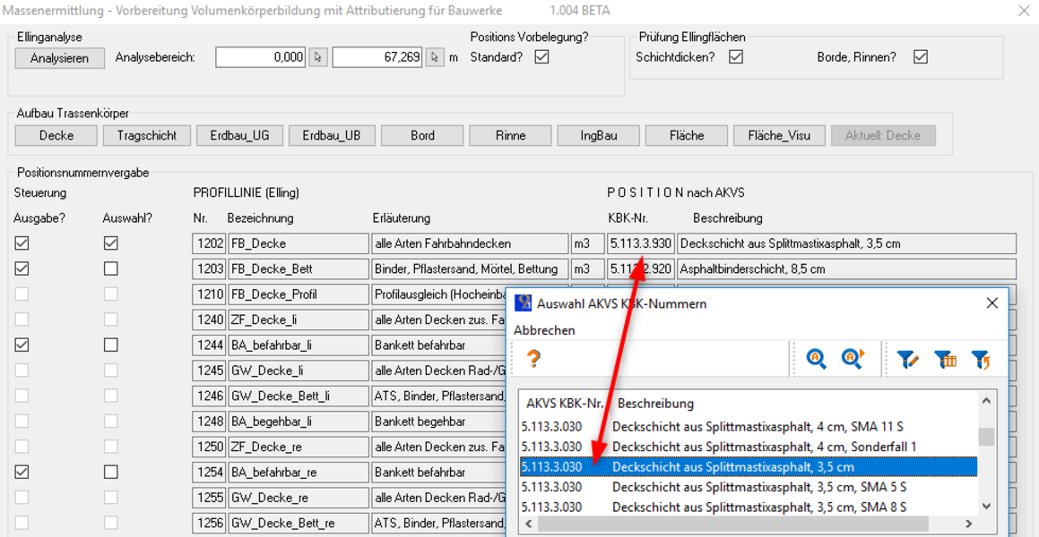Click the Bezeichnung field ZF_Decke_li
The image size is (1039, 537).
point(299,320)
